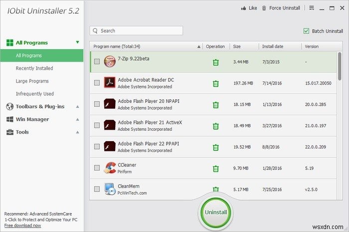349x232 pixels.
Task: Click the green Uninstall button
Action: pyautogui.click(x=216, y=213)
